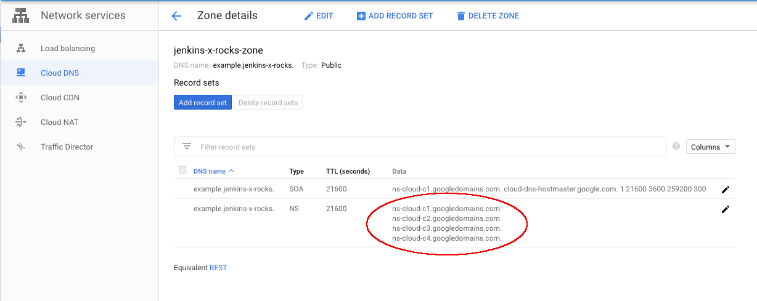Click ADD RECORD SET in toolbar
The width and height of the screenshot is (757, 301).
395,16
